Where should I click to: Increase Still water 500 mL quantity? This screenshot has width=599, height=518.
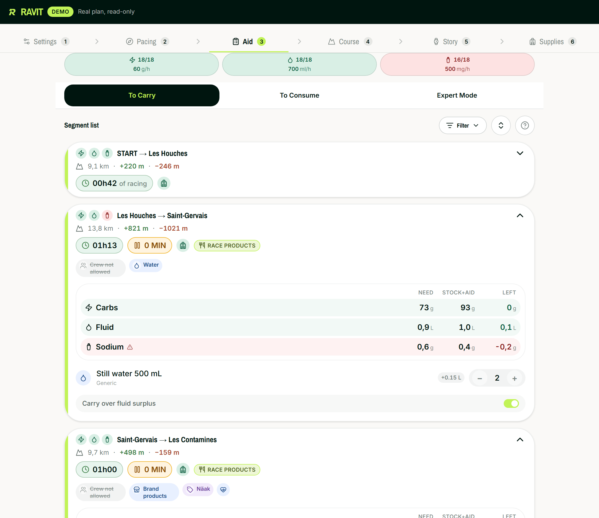coord(515,378)
